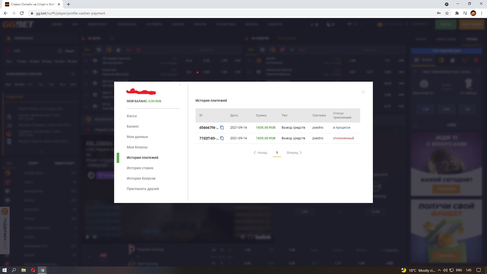Select page 1 in pagination
The height and width of the screenshot is (274, 487).
(277, 153)
